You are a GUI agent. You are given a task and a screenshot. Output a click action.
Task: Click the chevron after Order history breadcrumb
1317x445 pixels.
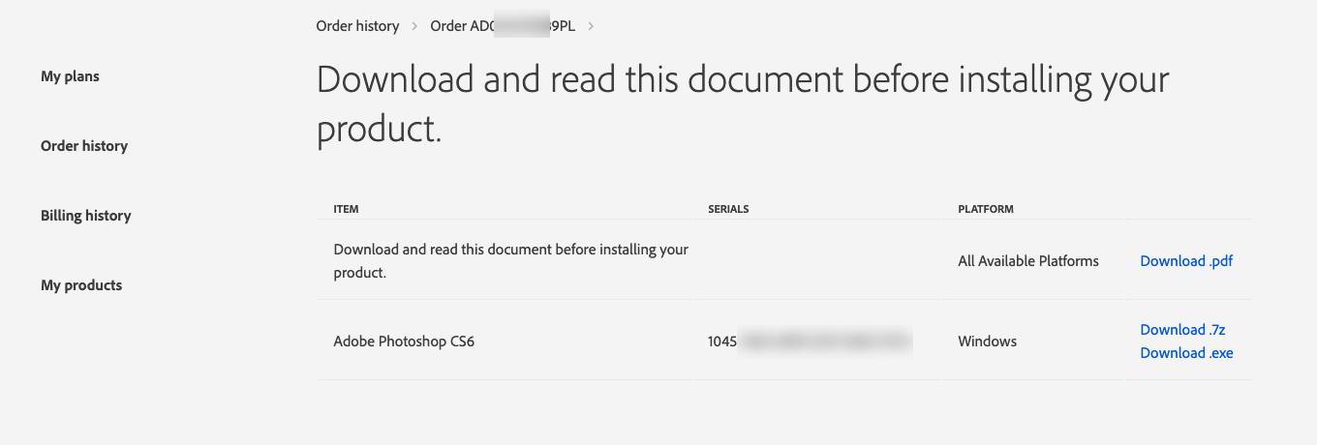415,26
